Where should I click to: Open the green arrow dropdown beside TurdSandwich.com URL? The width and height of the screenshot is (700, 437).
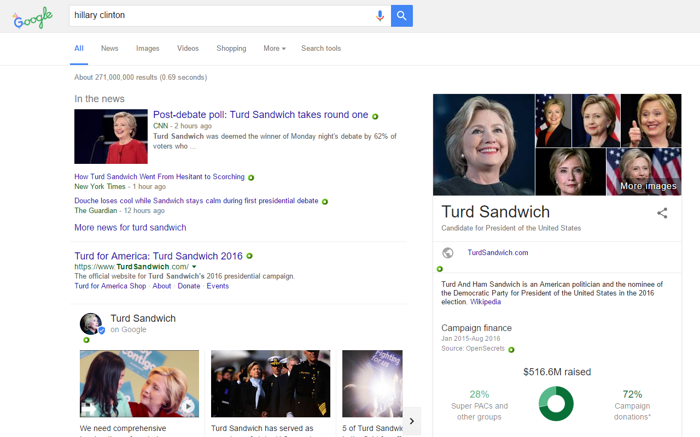pos(194,267)
